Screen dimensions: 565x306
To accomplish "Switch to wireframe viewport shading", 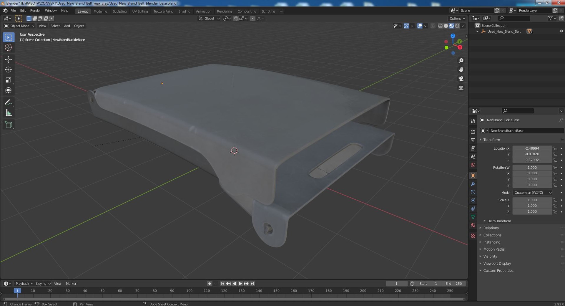I will pyautogui.click(x=440, y=26).
